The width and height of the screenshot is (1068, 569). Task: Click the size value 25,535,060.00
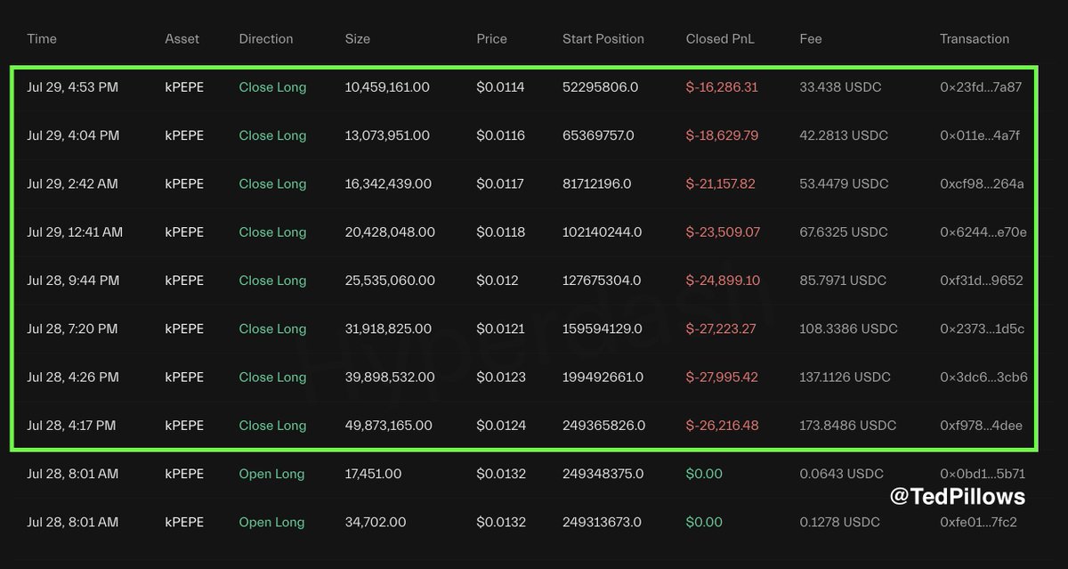390,280
